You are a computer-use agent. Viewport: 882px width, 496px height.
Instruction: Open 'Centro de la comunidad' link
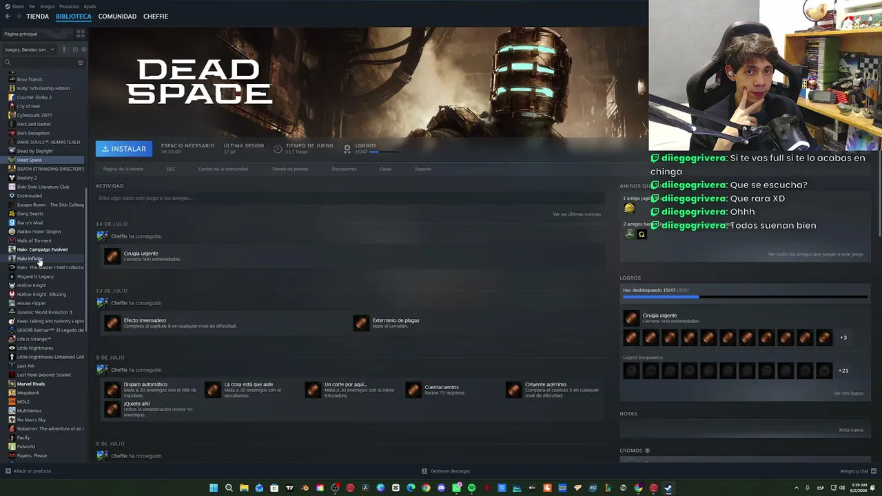pos(223,169)
